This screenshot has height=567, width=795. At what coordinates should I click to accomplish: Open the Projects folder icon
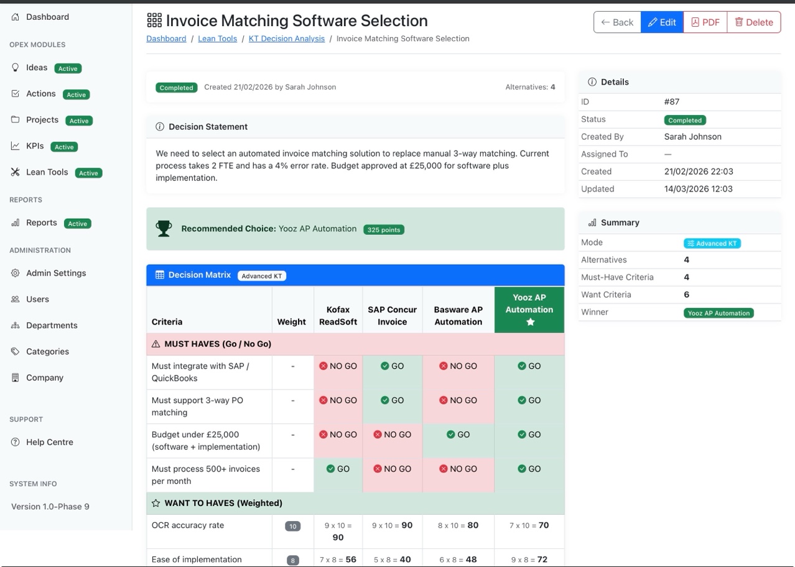click(x=15, y=120)
